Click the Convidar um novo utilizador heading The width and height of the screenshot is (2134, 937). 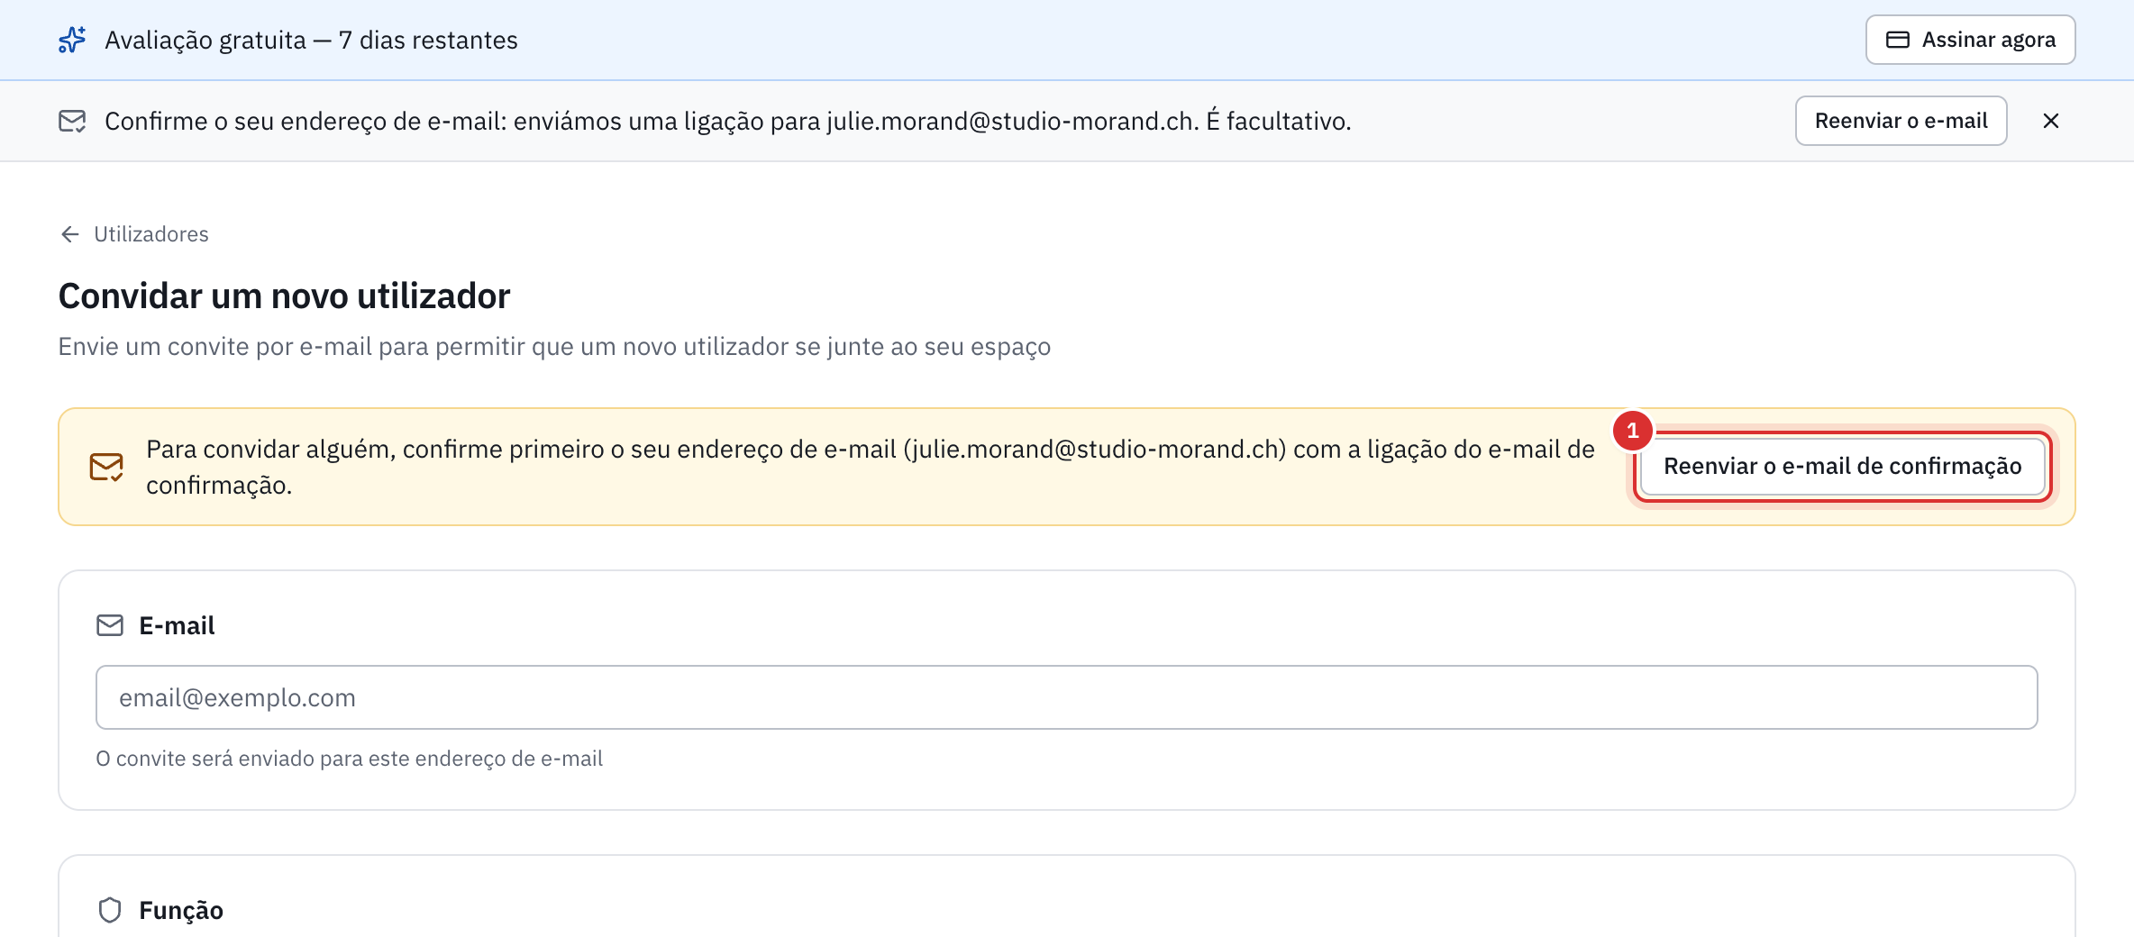[x=284, y=296]
